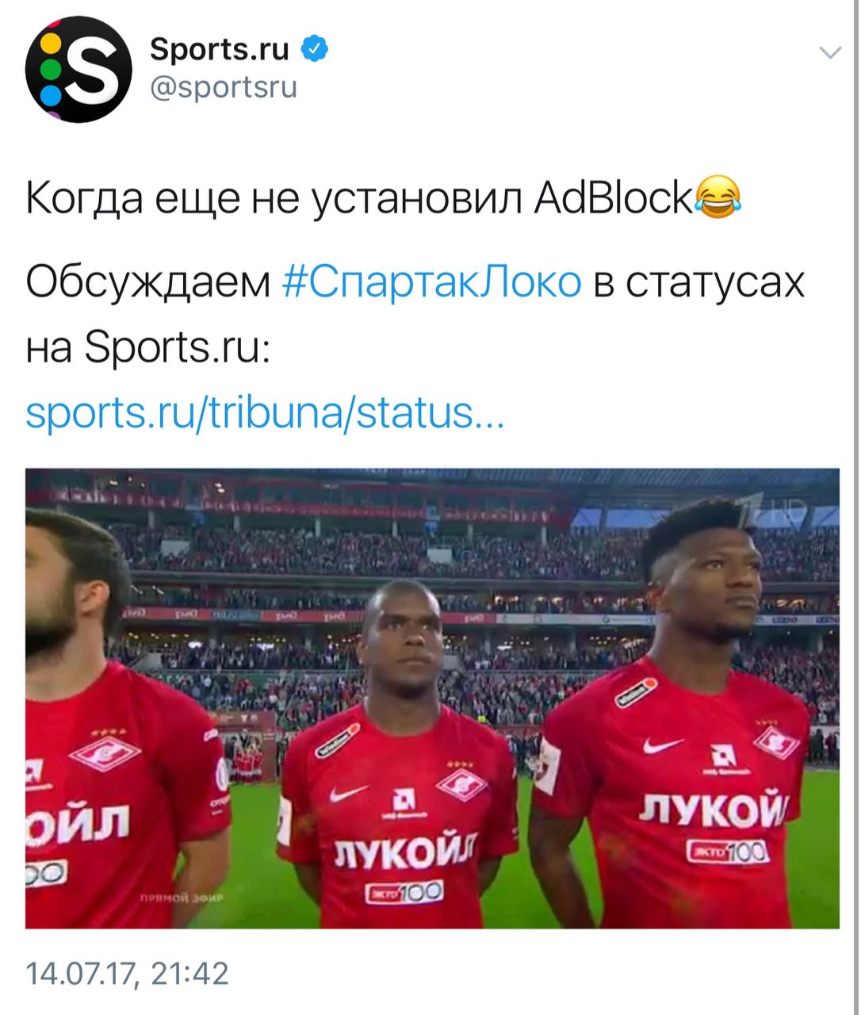The height and width of the screenshot is (1015, 865).
Task: Open the Sports.ru display name
Action: click(x=220, y=49)
